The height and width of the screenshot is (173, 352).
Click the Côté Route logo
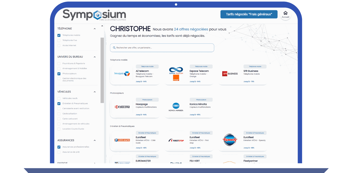pyautogui.click(x=122, y=140)
